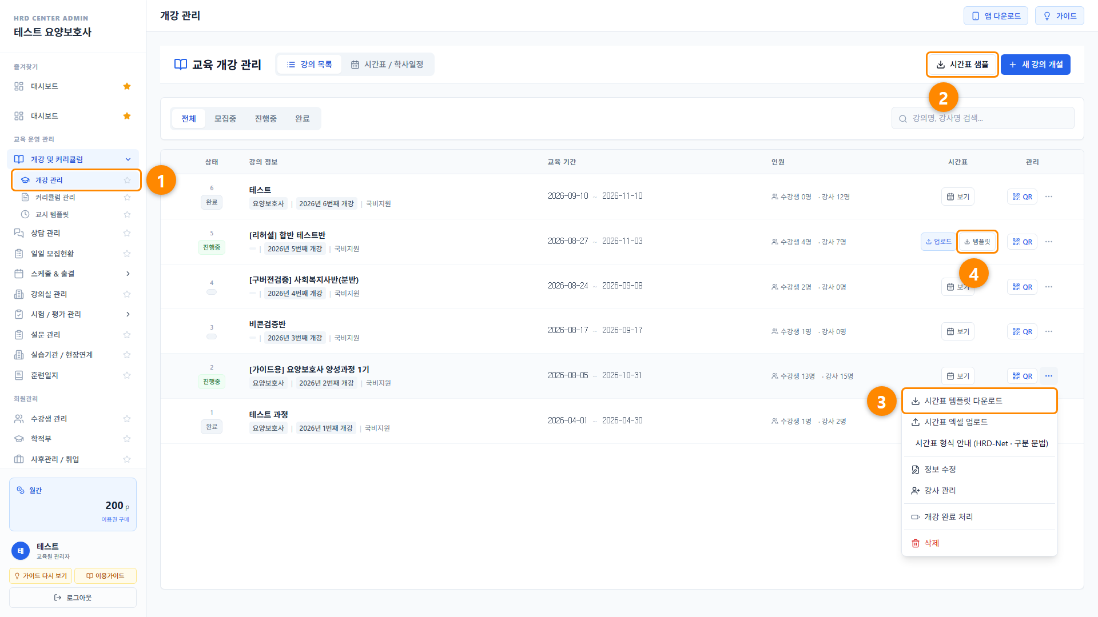Screen dimensions: 1098x617
Task: Select the 진행중 filter tab
Action: (266, 119)
